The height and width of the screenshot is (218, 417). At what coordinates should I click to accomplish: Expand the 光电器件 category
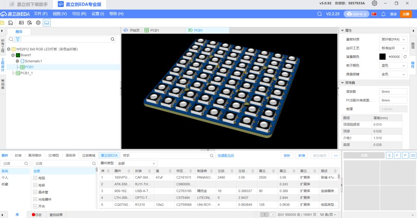pyautogui.click(x=35, y=199)
